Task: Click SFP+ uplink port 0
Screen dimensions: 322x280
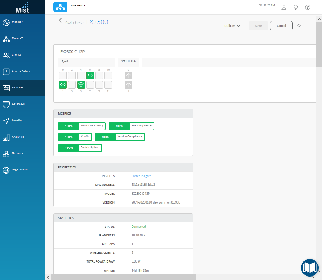Action: [129, 75]
